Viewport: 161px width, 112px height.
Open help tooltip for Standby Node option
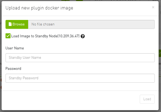[83, 36]
